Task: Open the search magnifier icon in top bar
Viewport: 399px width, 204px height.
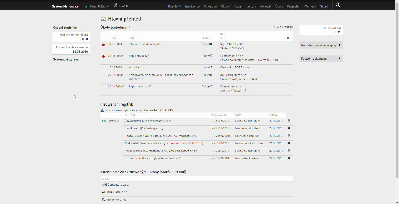Action: pos(337,5)
